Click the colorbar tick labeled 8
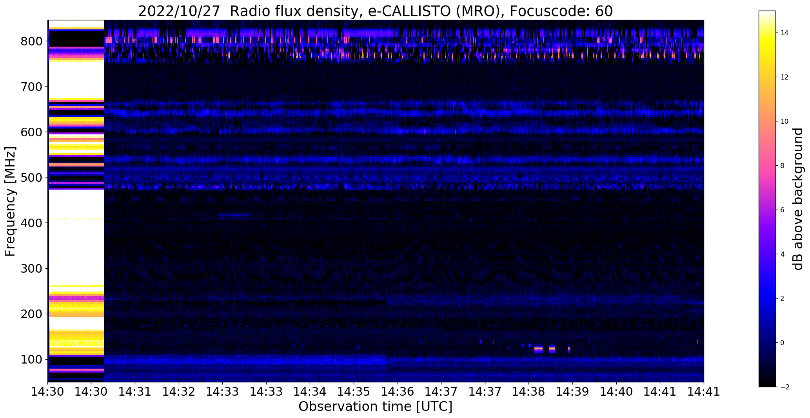The width and height of the screenshot is (810, 418). [x=782, y=166]
